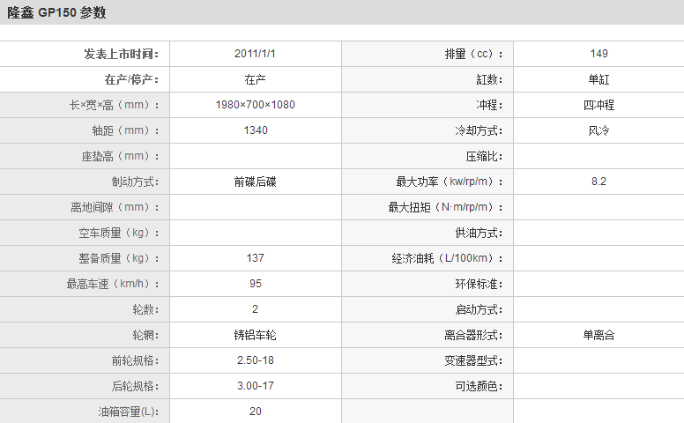Click the 四冲程 stroke value
Screen dimensions: 684x423
pos(598,105)
